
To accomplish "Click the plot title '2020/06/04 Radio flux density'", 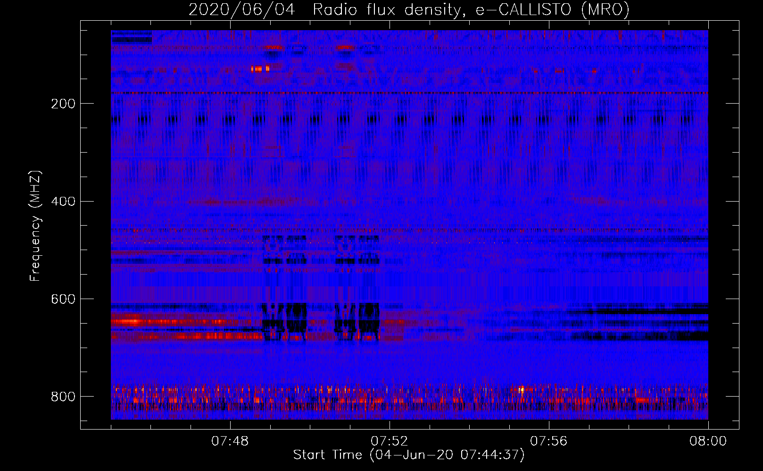I will click(409, 9).
